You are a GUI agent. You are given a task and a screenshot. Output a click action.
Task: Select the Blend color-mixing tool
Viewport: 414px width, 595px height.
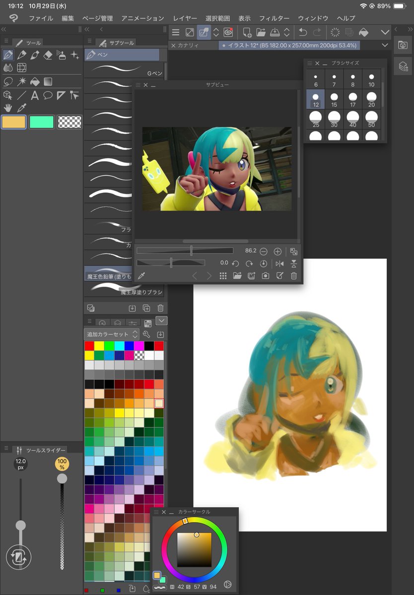8,68
